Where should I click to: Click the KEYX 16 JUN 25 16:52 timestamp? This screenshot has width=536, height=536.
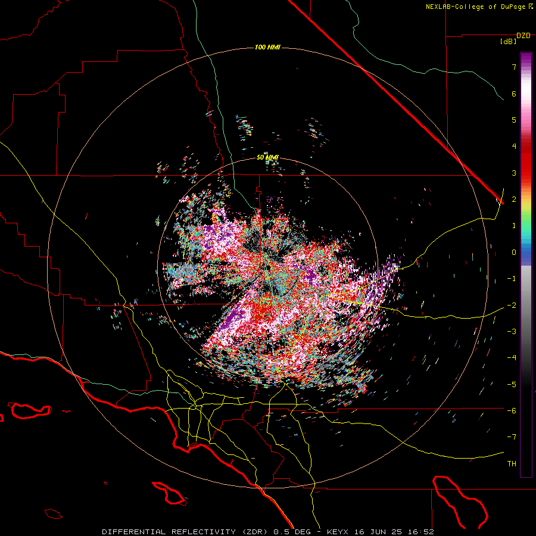click(x=381, y=532)
